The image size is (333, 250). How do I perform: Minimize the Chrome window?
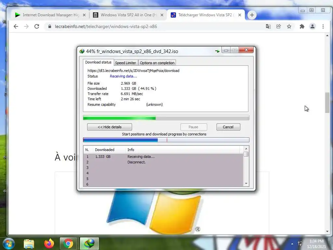pos(303,10)
